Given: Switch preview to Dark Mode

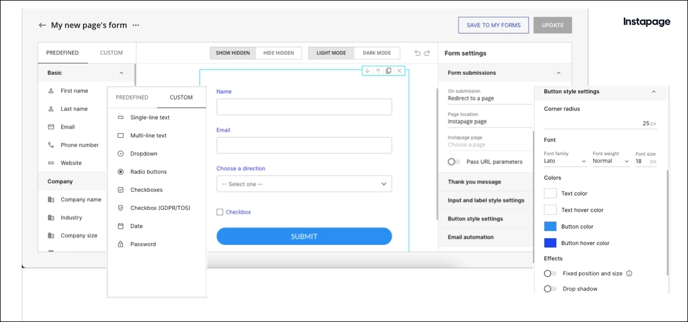Looking at the screenshot, I should pos(377,53).
